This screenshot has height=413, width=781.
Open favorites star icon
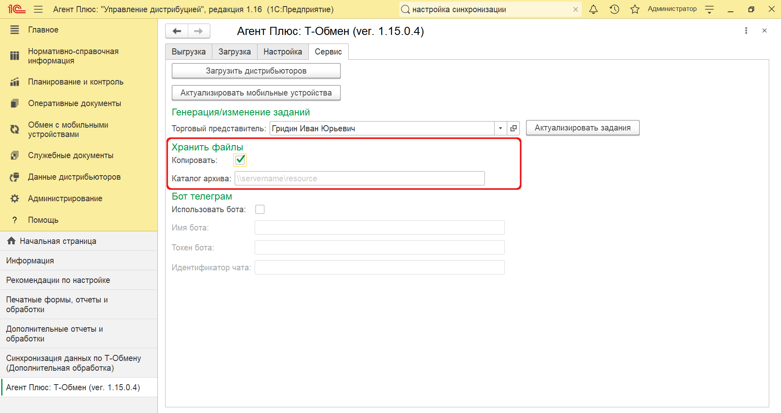coord(635,9)
